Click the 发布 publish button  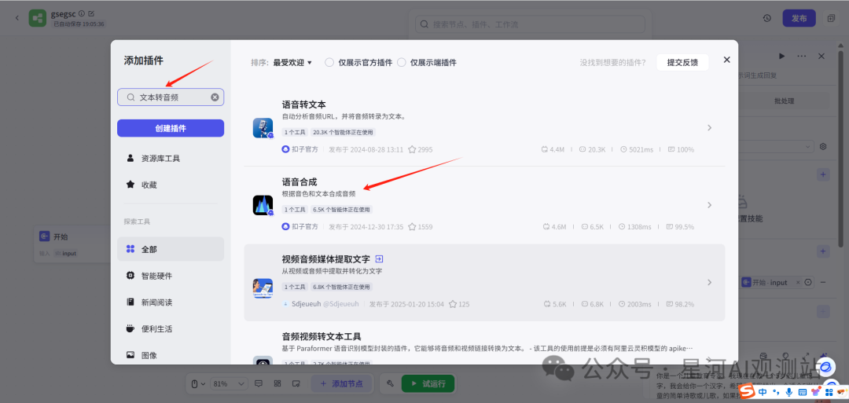(799, 18)
